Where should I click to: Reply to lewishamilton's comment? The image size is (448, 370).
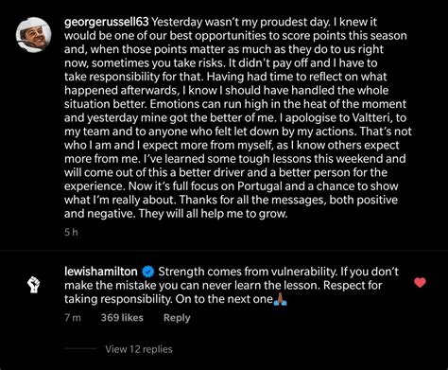coord(177,318)
